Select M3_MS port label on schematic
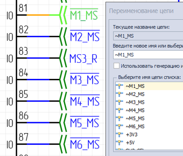The width and height of the screenshot is (183, 156). pos(85,79)
